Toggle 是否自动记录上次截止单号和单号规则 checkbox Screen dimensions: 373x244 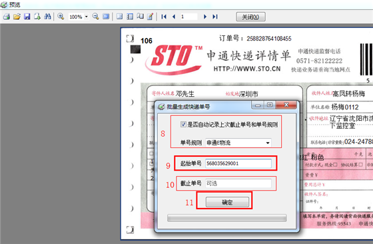pyautogui.click(x=183, y=125)
